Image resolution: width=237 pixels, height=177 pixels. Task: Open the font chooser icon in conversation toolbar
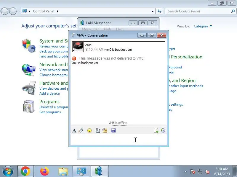(x=74, y=130)
